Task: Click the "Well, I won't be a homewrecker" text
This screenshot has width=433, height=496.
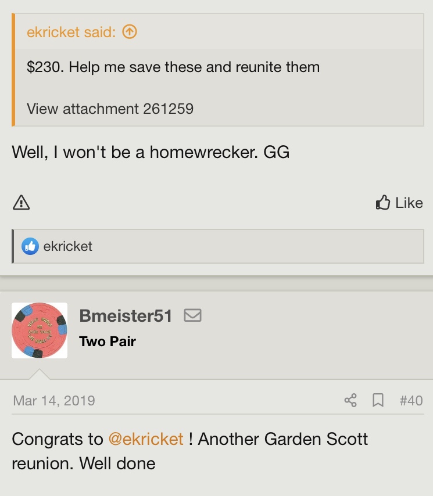Action: click(151, 152)
